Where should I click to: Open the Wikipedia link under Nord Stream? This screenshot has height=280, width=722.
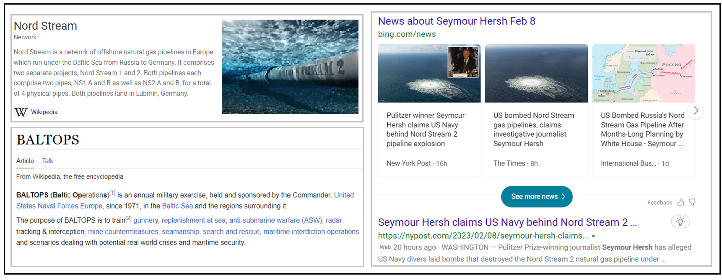[x=44, y=112]
